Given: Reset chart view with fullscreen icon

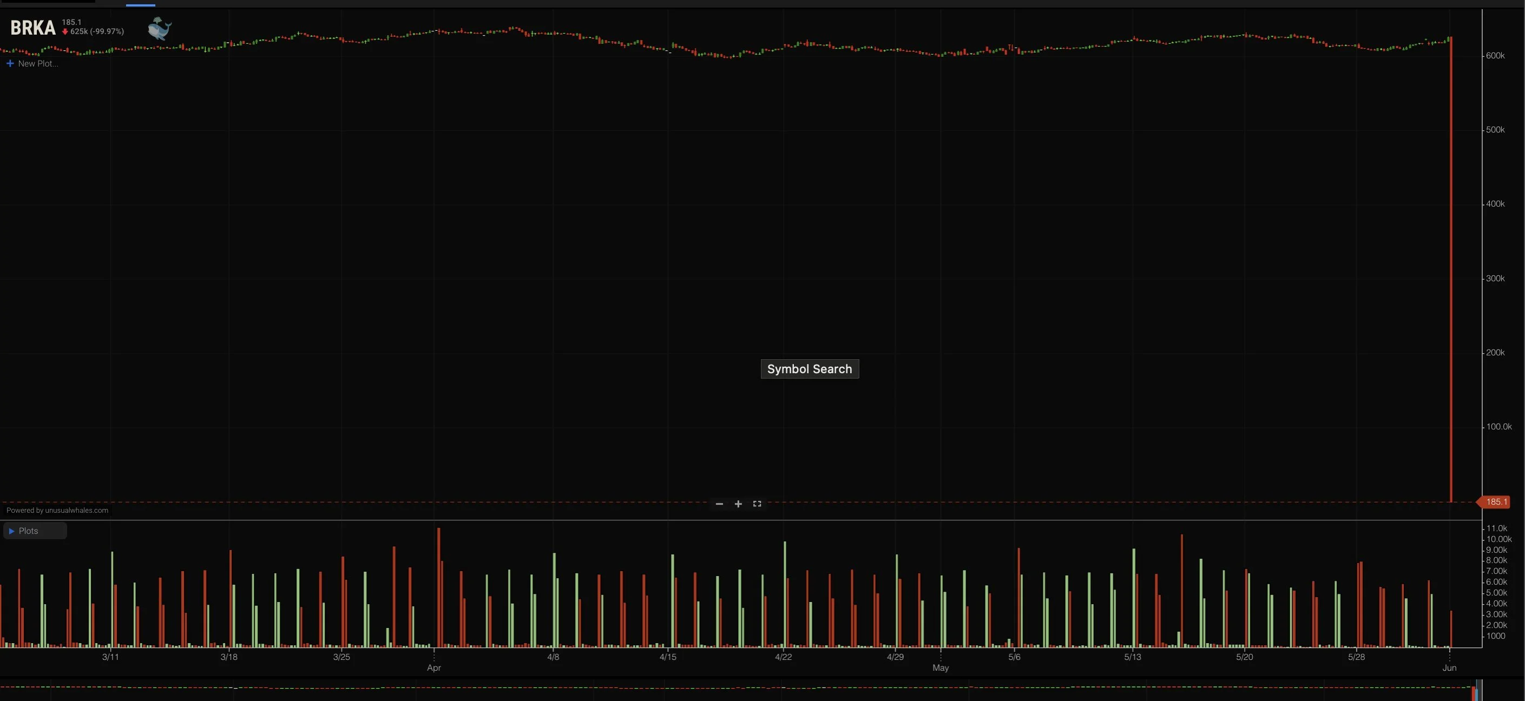Looking at the screenshot, I should 757,504.
